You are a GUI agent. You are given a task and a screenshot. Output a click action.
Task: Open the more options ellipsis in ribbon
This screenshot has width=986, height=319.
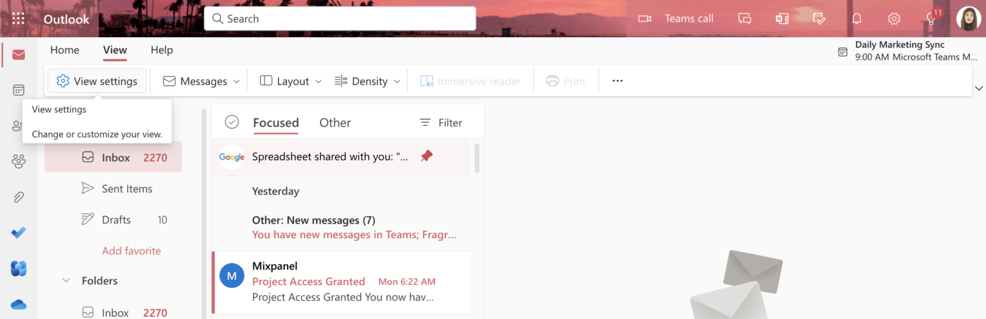click(618, 81)
